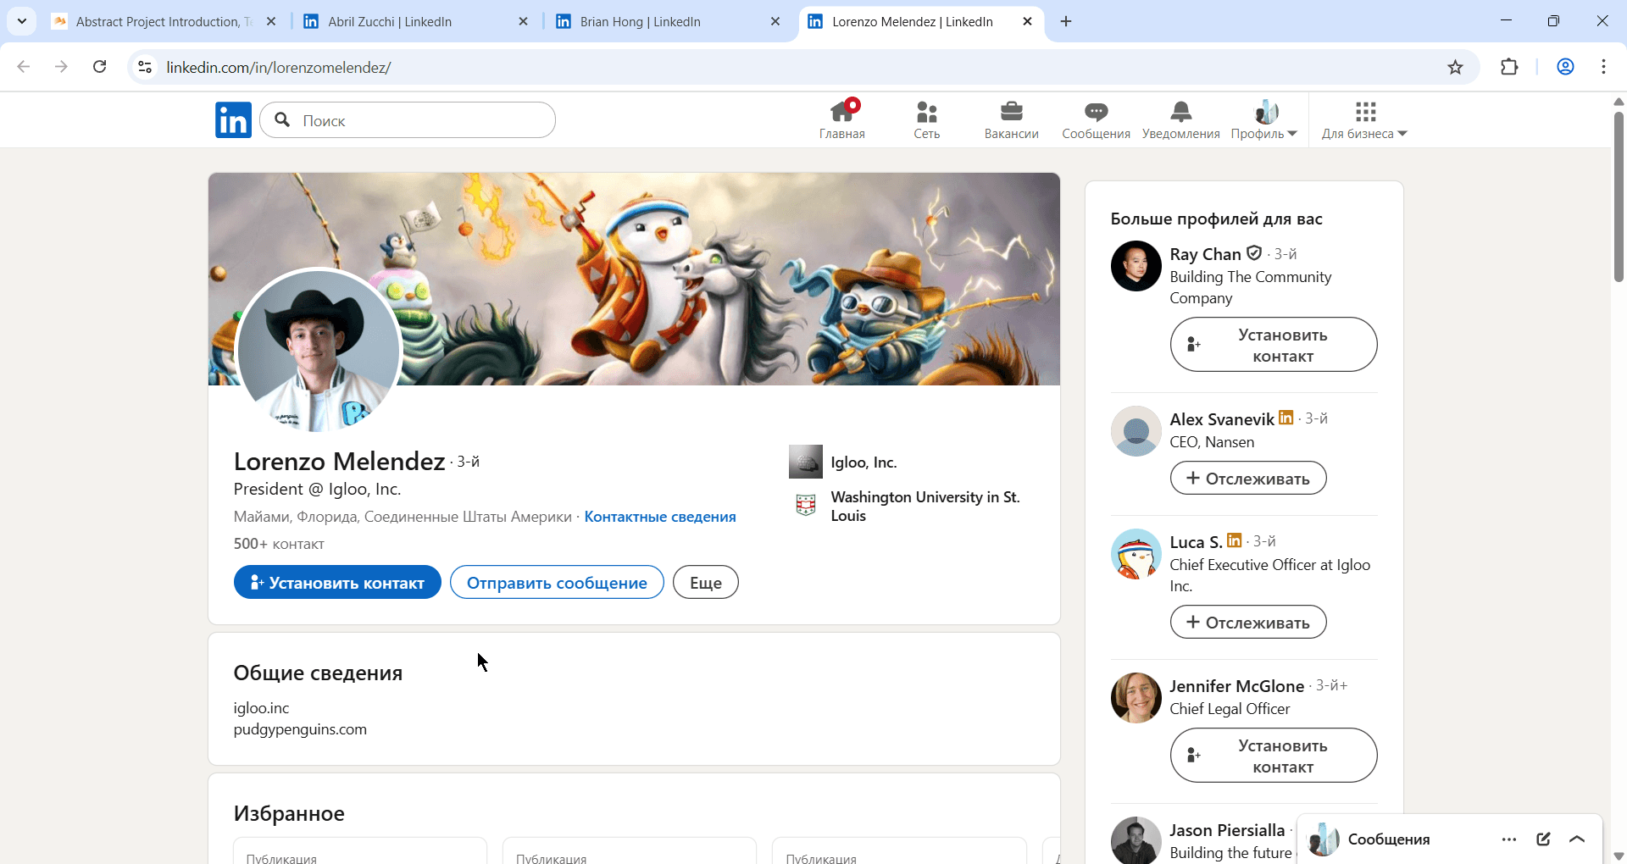Switch to the Brian Hong LinkedIn tab
1627x864 pixels.
pyautogui.click(x=668, y=22)
